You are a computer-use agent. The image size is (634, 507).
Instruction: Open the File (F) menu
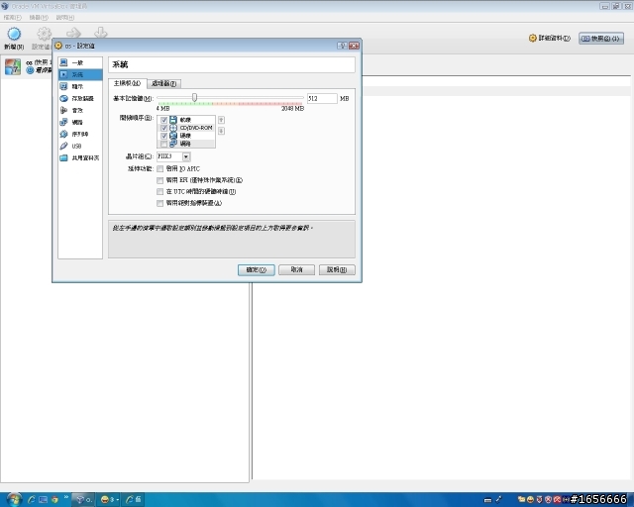coord(12,18)
